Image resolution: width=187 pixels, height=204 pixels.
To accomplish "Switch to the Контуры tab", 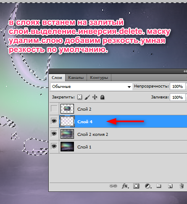I will [99, 78].
